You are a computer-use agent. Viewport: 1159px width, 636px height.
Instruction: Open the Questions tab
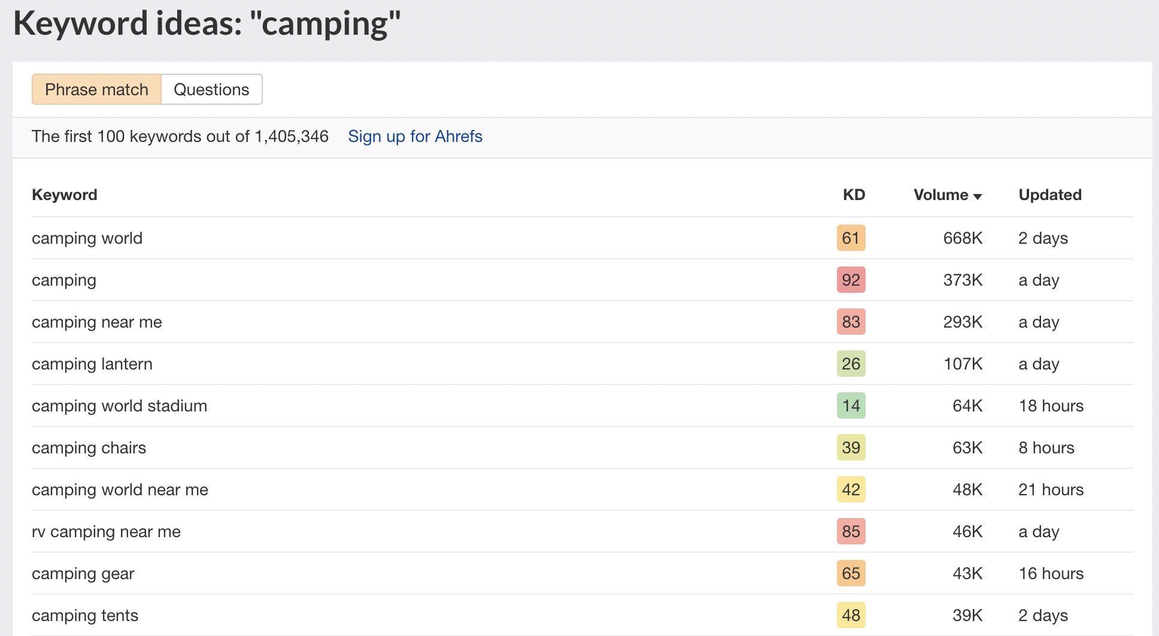pos(211,90)
